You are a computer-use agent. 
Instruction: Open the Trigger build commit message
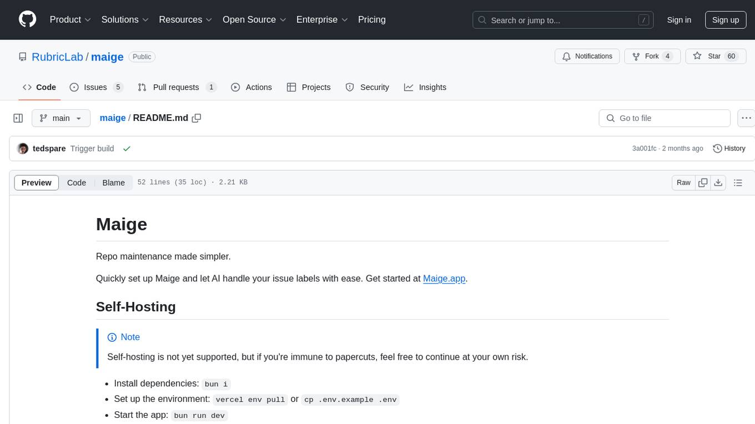(x=92, y=149)
